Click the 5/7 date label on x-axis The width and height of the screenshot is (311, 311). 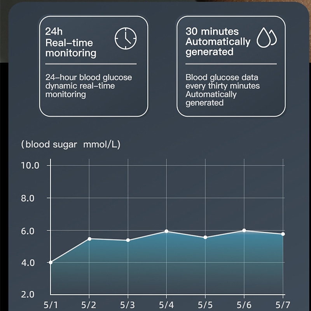click(x=283, y=304)
